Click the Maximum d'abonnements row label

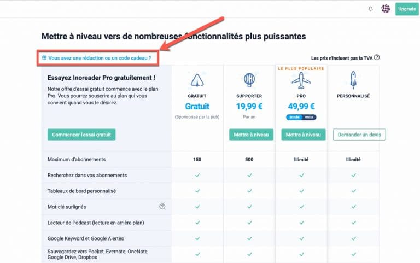pyautogui.click(x=76, y=159)
